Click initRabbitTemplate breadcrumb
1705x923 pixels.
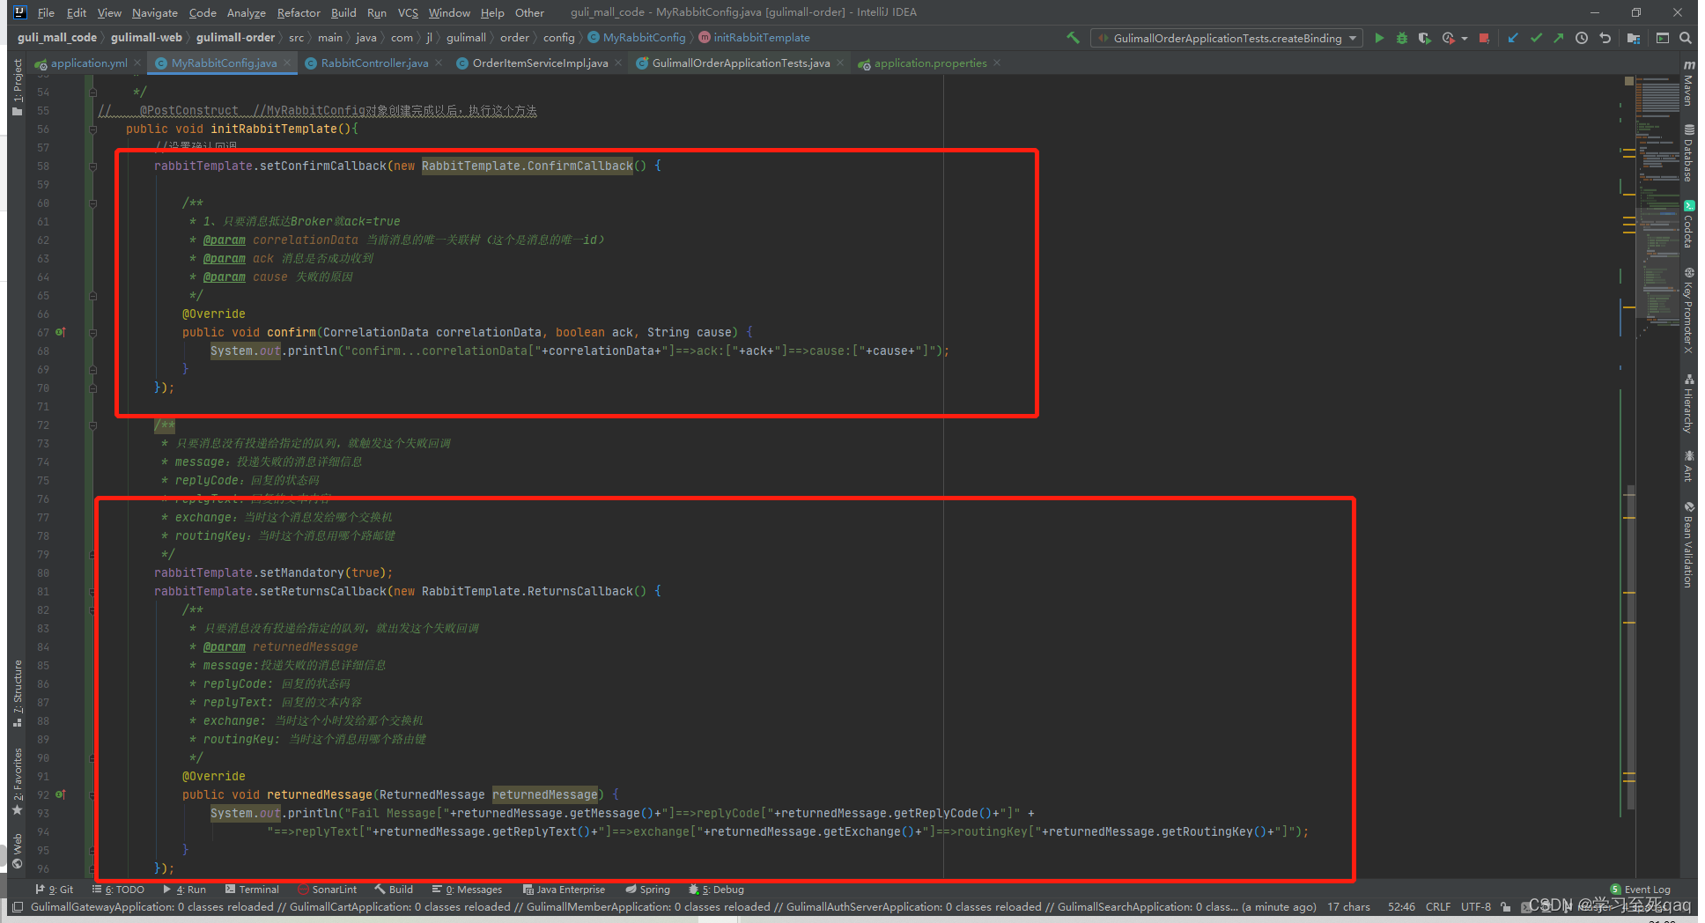click(x=755, y=38)
